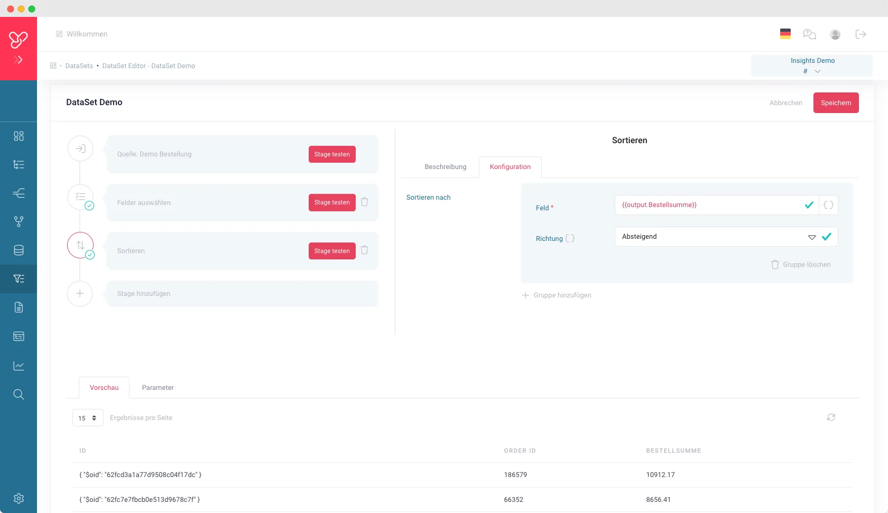Open the dashboard grid icon in sidebar
888x513 pixels.
(x=18, y=136)
